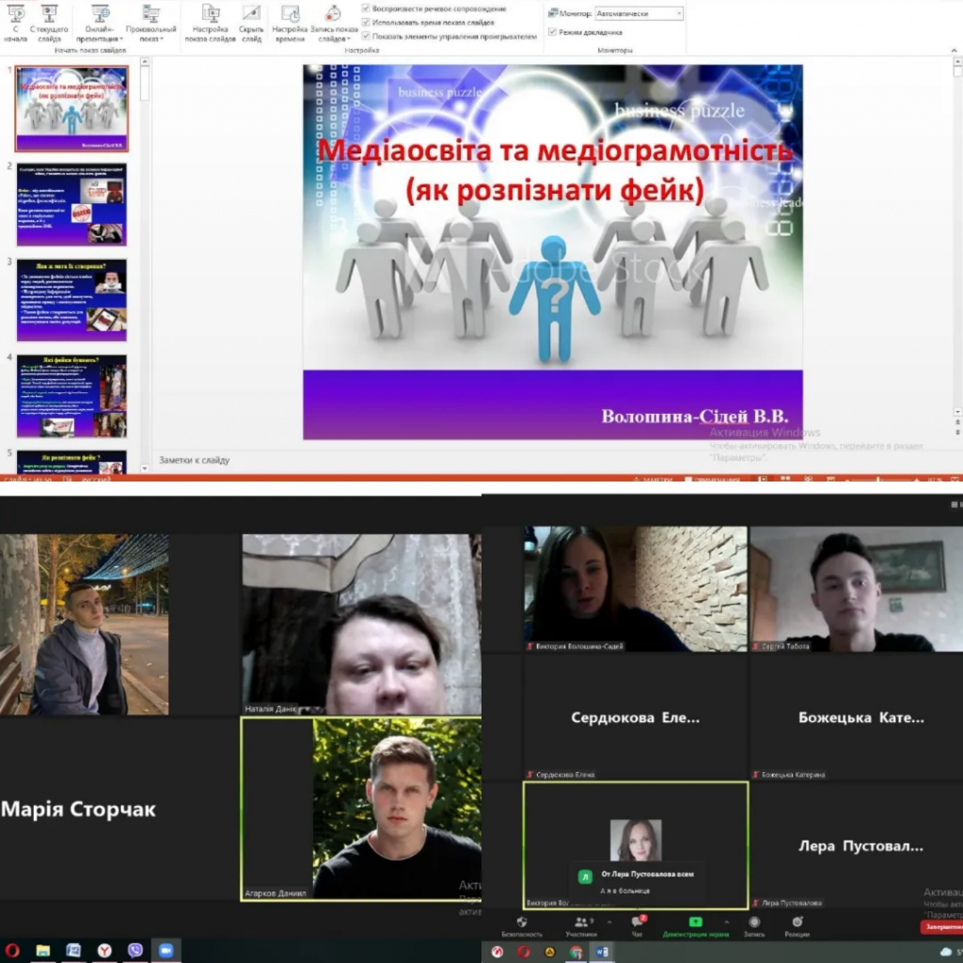The image size is (963, 963).
Task: Disable 'Режим докладчика' presenter view checkbox
Action: click(552, 31)
